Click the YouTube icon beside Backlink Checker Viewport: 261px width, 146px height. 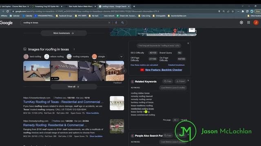tap(142, 70)
